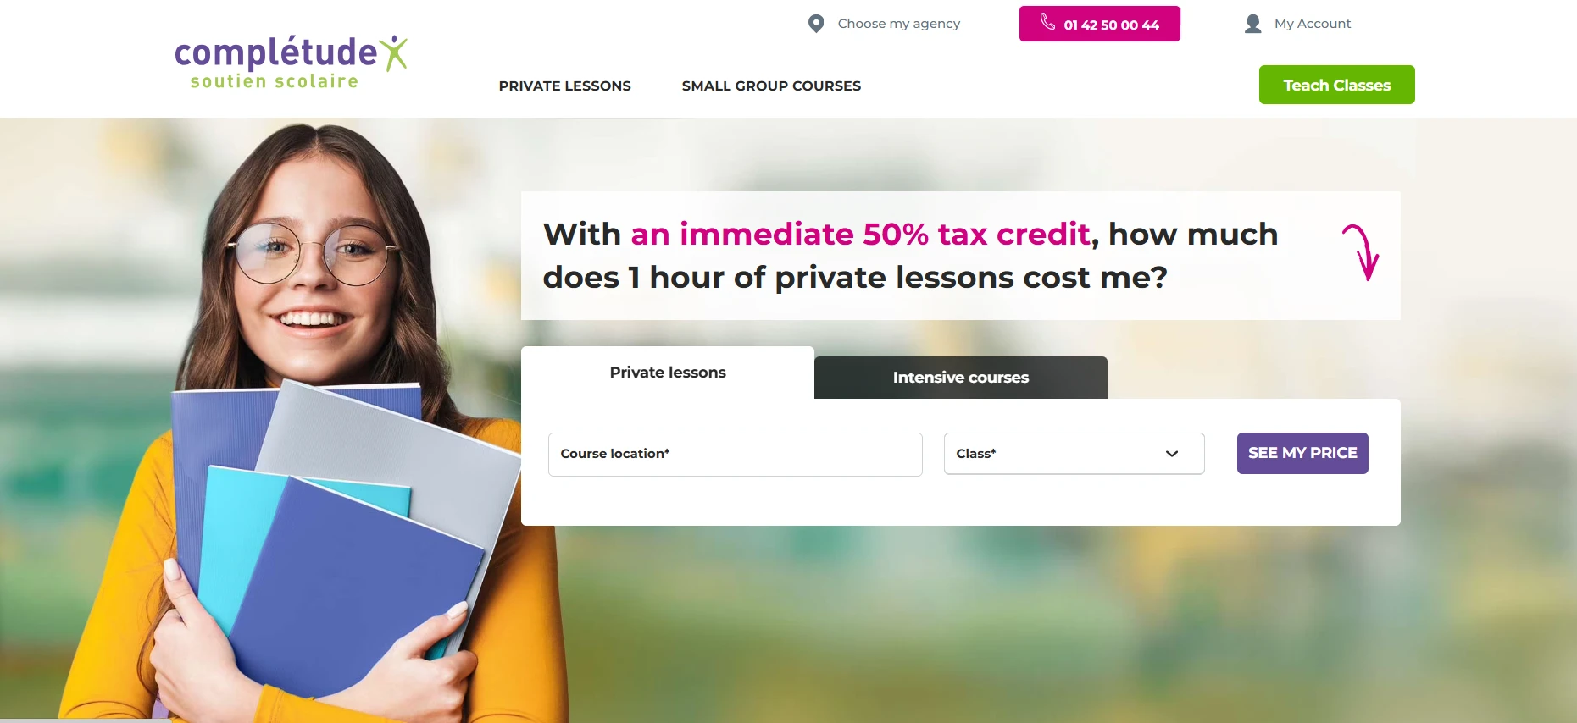The width and height of the screenshot is (1577, 723).
Task: Click the See My Price button
Action: point(1302,453)
